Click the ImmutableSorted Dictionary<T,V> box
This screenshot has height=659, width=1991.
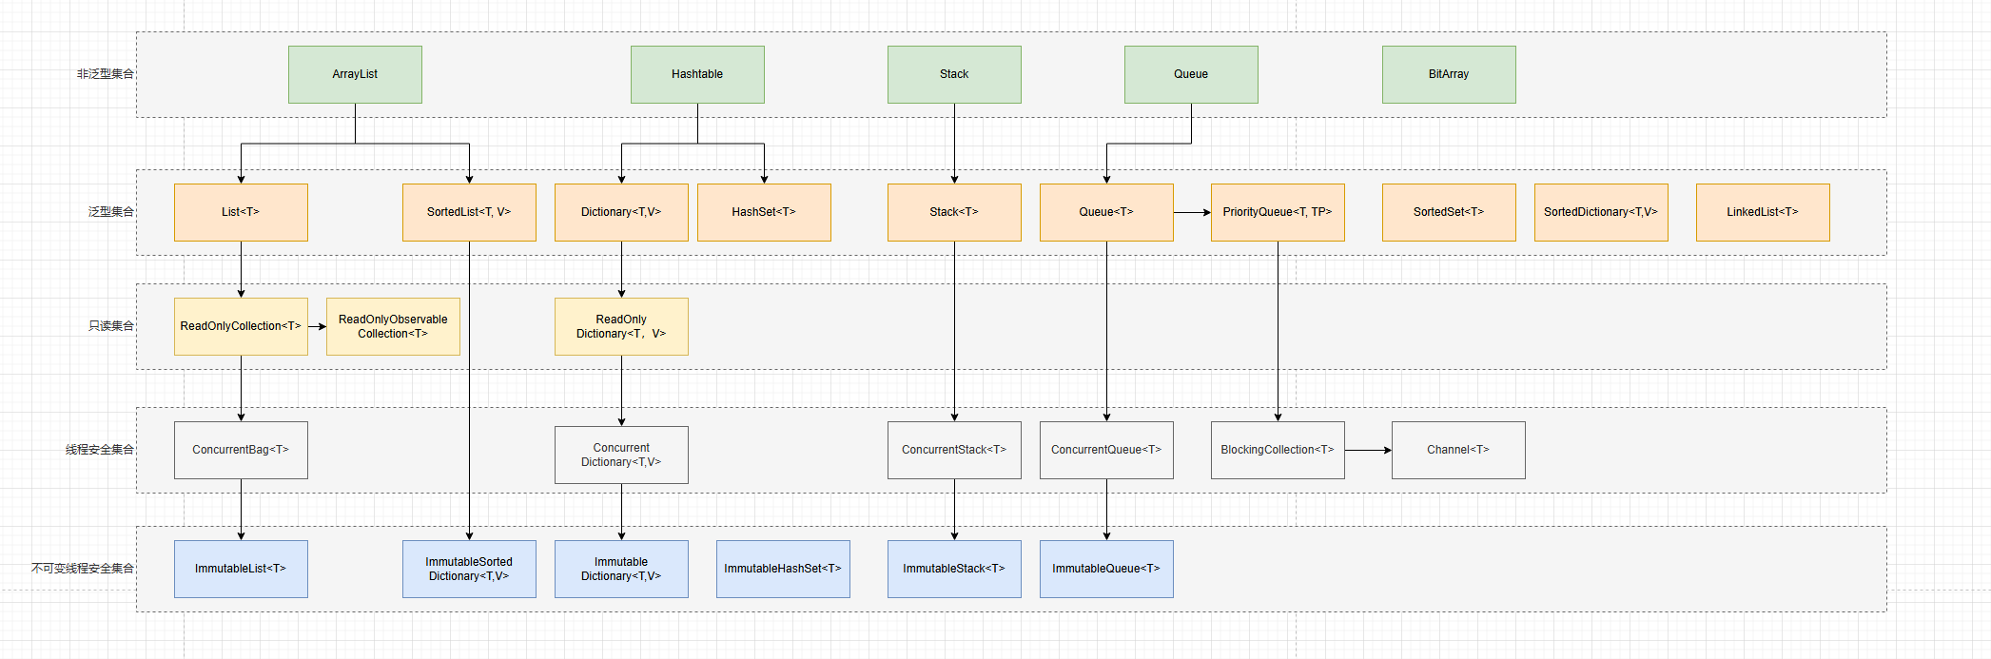469,569
